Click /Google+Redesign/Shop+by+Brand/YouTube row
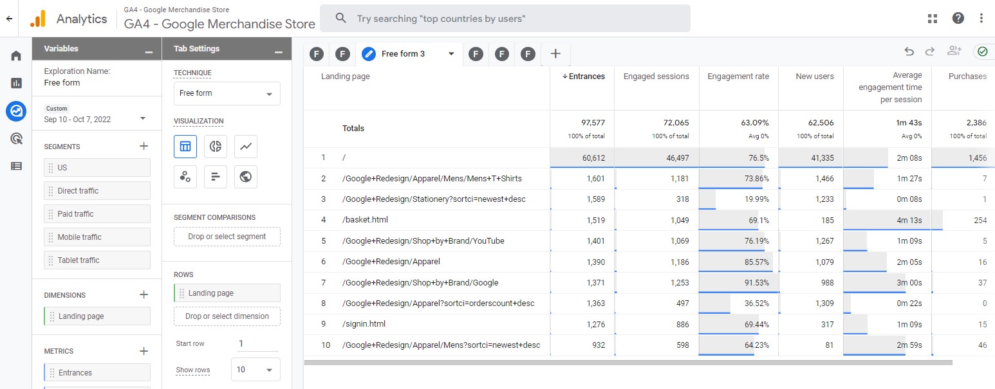995x389 pixels. 649,241
